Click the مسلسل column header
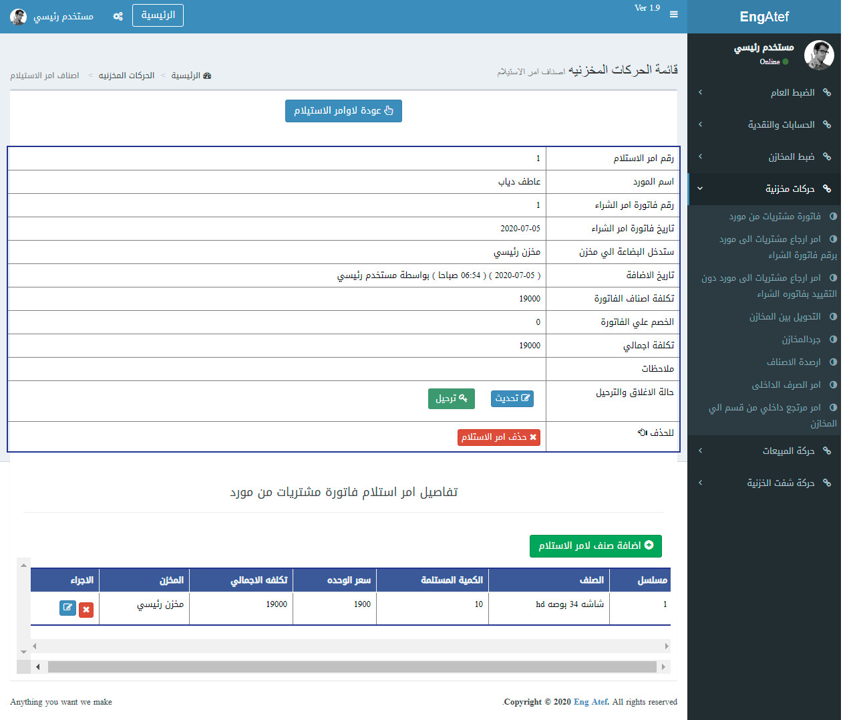Image resolution: width=855 pixels, height=720 pixels. (640, 580)
